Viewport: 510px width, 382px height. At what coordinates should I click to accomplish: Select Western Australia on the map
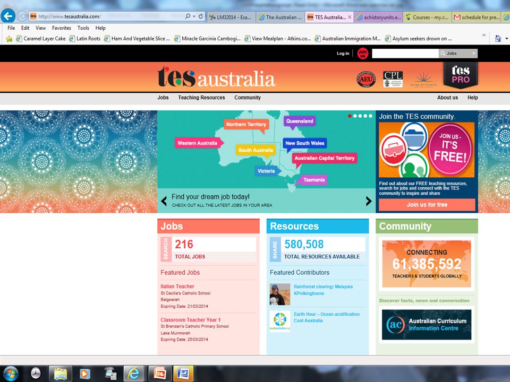tap(198, 143)
